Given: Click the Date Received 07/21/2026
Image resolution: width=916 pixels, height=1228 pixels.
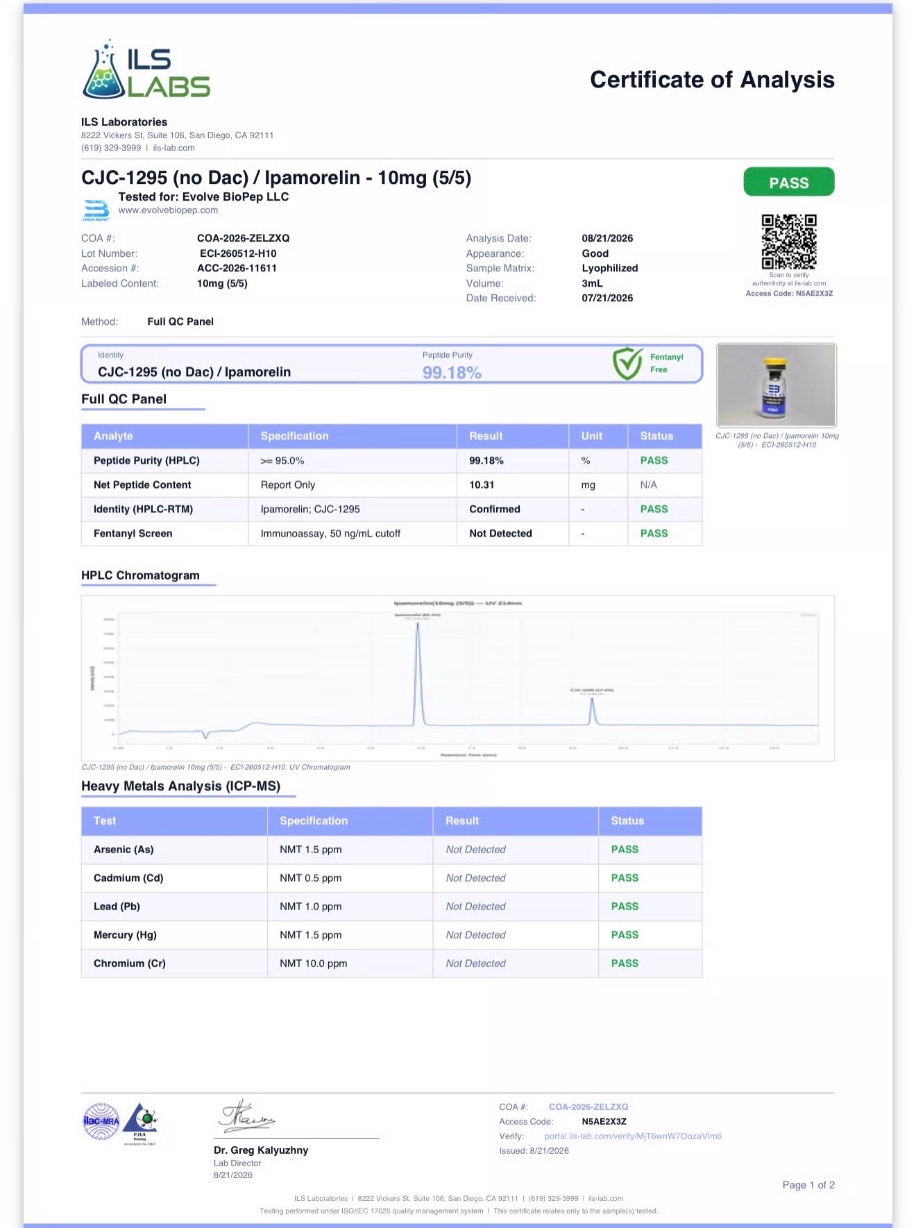Looking at the screenshot, I should [x=607, y=298].
